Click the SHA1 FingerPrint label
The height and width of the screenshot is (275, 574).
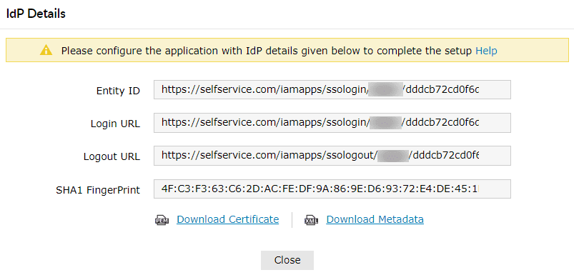coord(98,190)
